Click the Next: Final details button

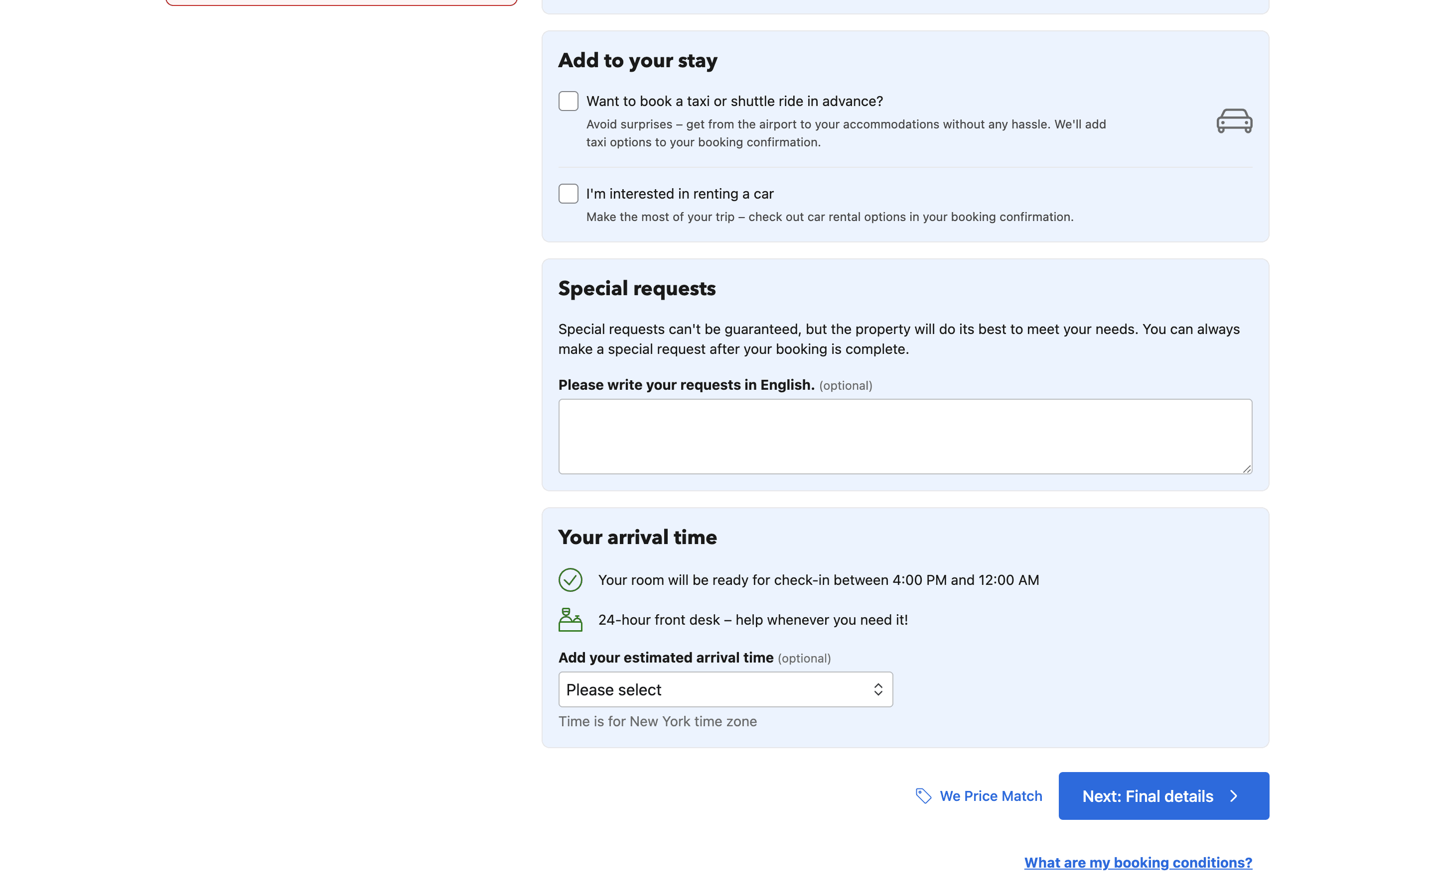pos(1148,796)
